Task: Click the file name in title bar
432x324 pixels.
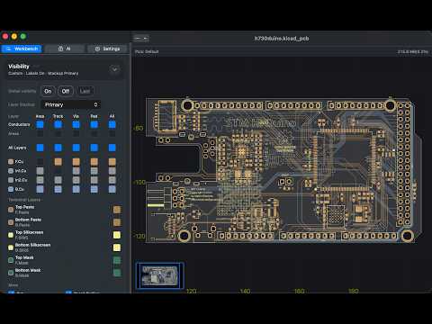Action: [x=282, y=39]
